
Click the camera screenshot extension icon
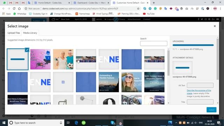(187, 8)
